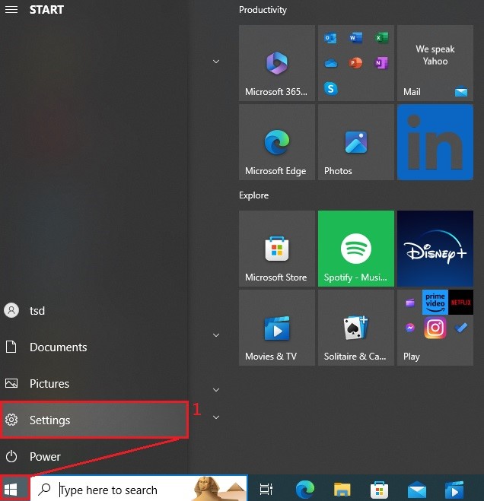484x501 pixels.
Task: Launch Edge from the taskbar
Action: [x=305, y=489]
